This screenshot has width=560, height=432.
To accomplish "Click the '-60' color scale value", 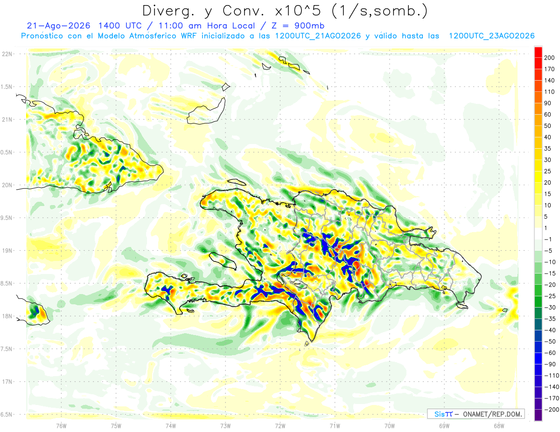I will click(x=550, y=352).
